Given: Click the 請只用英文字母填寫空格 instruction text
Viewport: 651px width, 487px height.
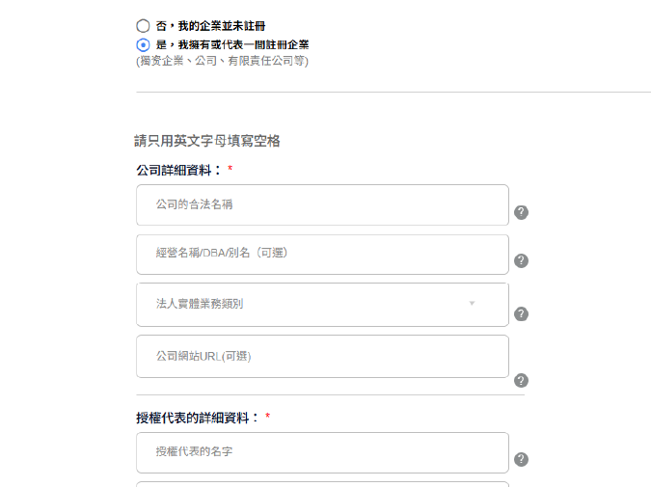Looking at the screenshot, I should [207, 141].
